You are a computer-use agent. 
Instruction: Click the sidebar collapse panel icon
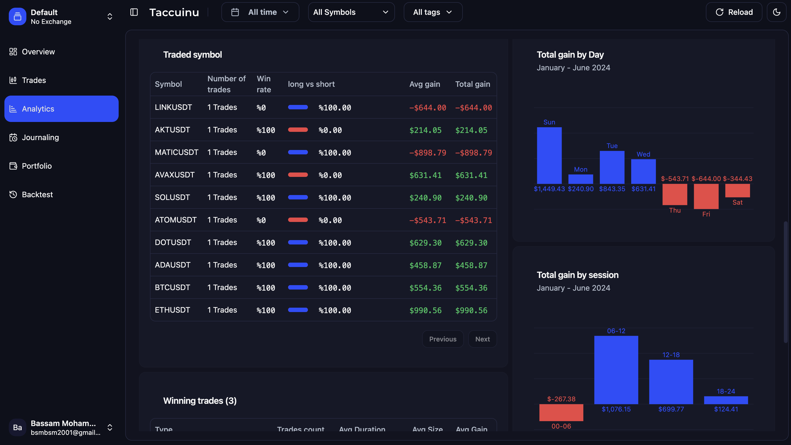click(134, 12)
